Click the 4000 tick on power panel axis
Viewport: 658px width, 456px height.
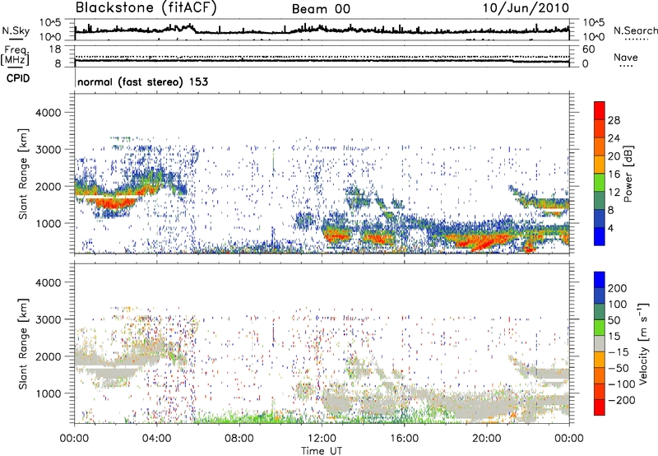48,113
